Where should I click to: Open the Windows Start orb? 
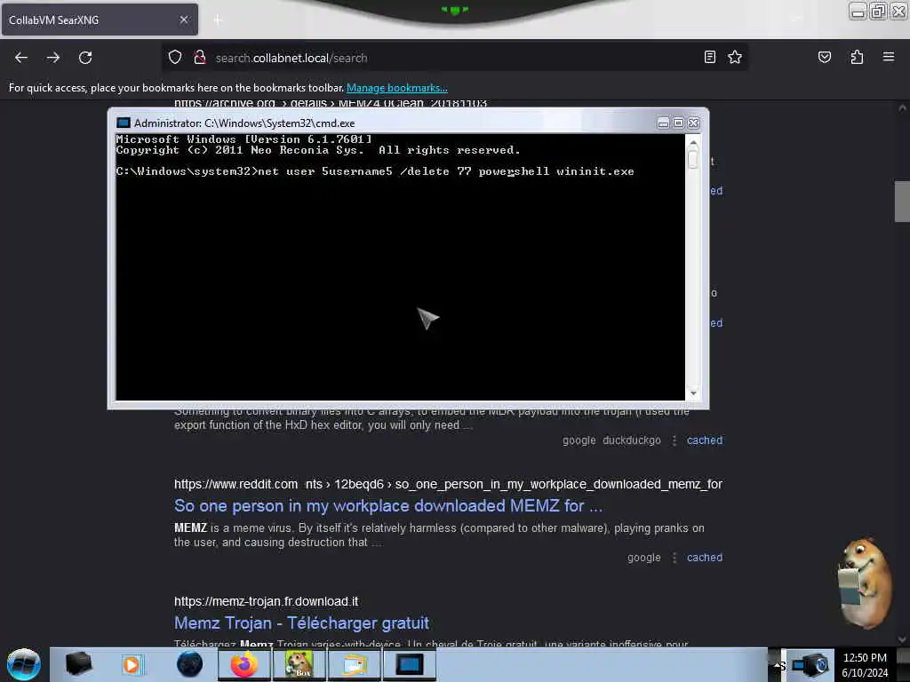pyautogui.click(x=24, y=664)
